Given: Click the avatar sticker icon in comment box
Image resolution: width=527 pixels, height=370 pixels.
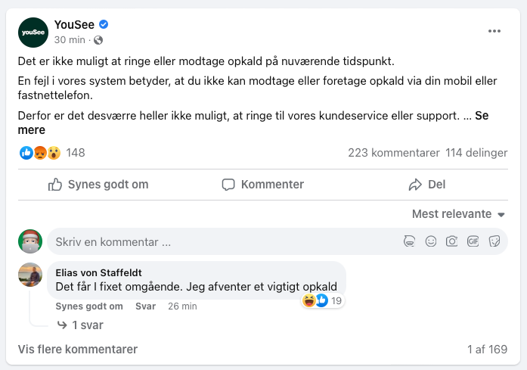Looking at the screenshot, I should click(x=409, y=242).
